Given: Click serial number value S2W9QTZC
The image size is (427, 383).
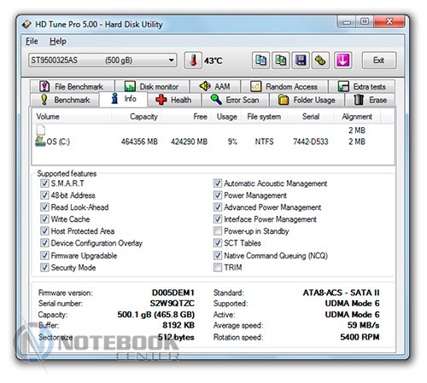Looking at the screenshot, I should click(173, 304).
